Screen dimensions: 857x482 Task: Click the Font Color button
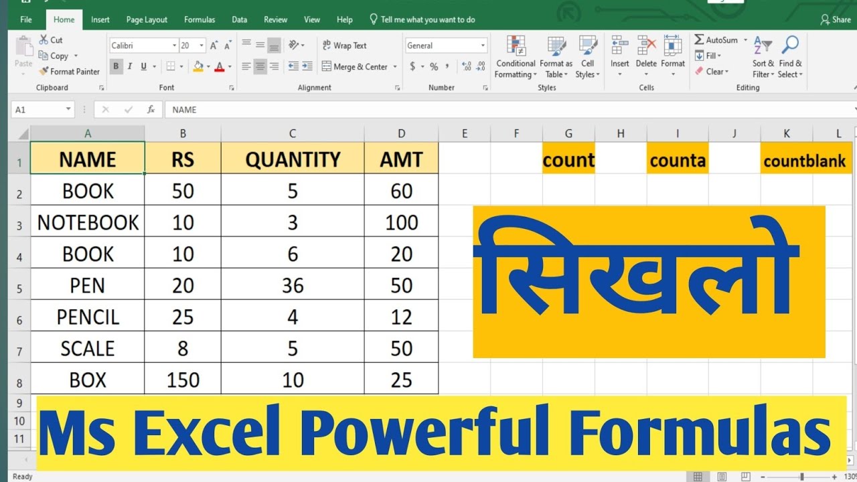219,66
